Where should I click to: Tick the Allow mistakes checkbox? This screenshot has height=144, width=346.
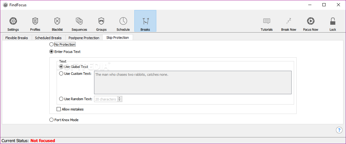point(59,109)
